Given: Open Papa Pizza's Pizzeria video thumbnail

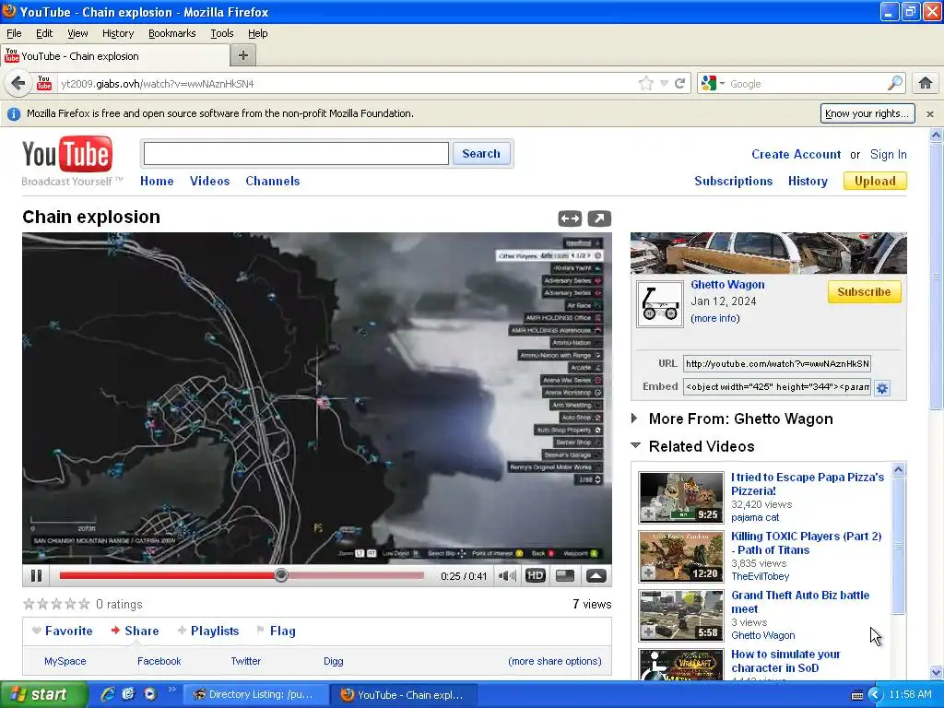Looking at the screenshot, I should (681, 497).
